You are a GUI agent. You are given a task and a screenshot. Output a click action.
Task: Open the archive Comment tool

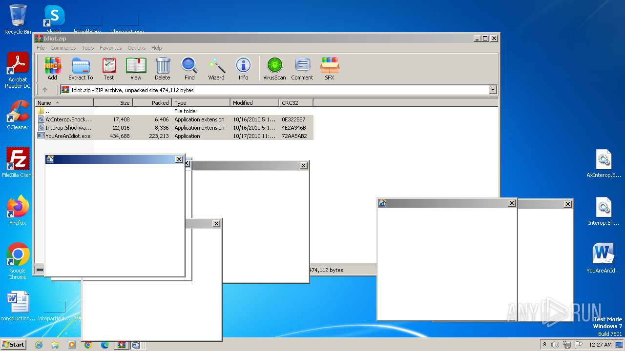[x=302, y=68]
